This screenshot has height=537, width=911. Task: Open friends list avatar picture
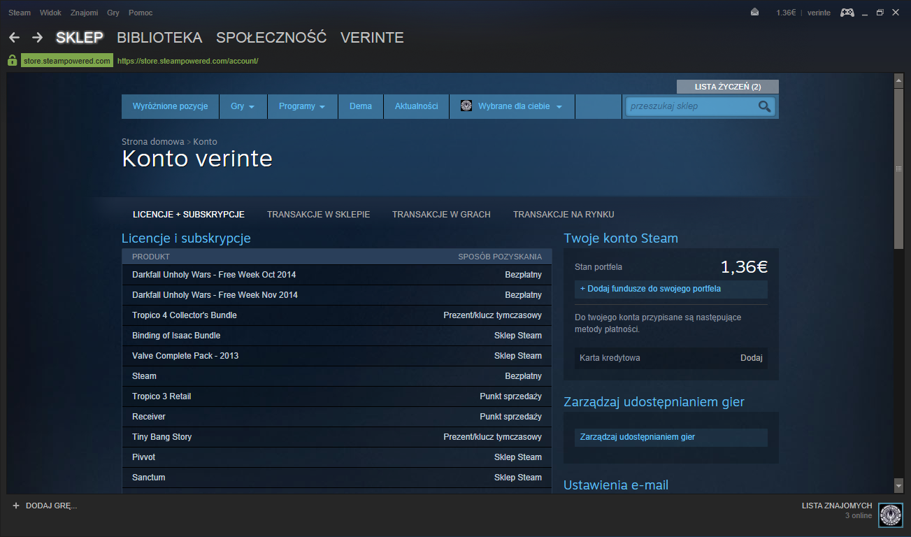(x=890, y=514)
